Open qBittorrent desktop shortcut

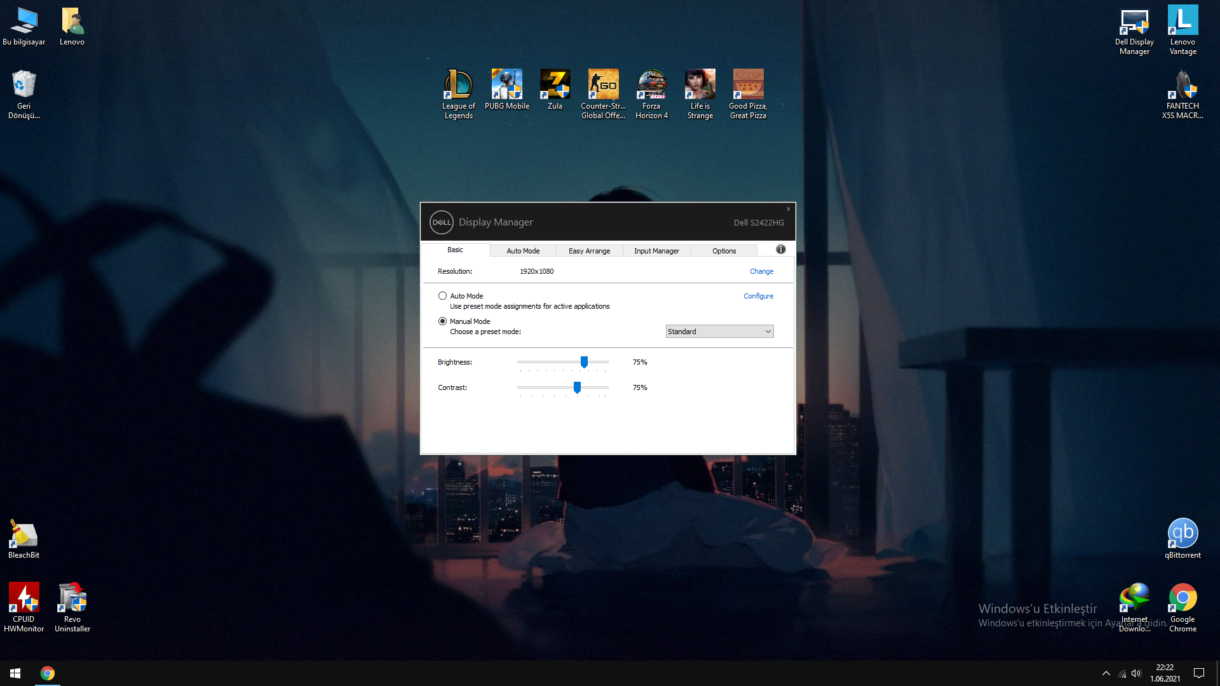click(x=1183, y=534)
